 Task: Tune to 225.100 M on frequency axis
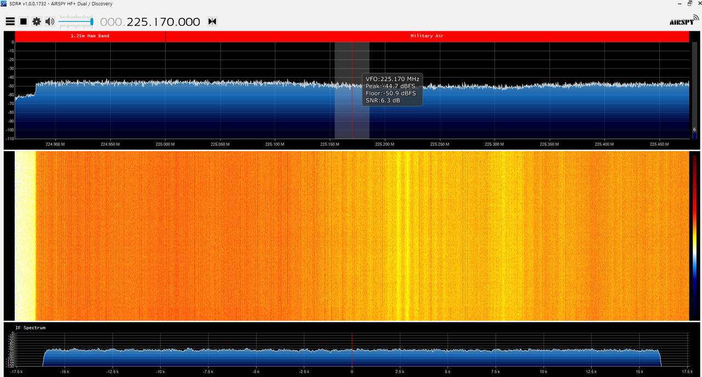[275, 145]
